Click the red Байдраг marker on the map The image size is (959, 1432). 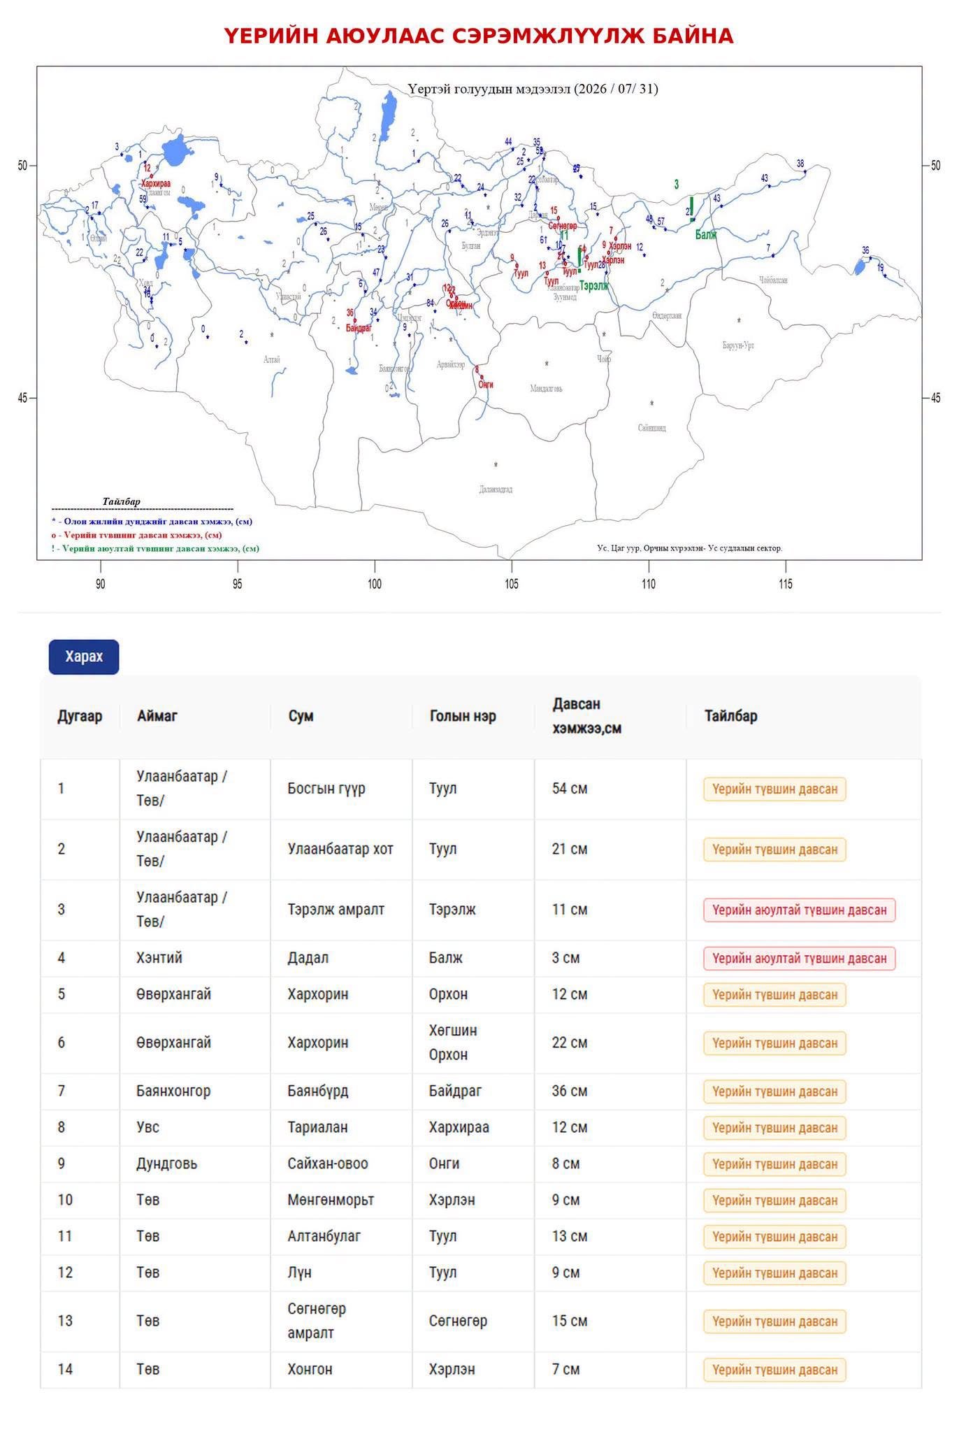pyautogui.click(x=355, y=320)
